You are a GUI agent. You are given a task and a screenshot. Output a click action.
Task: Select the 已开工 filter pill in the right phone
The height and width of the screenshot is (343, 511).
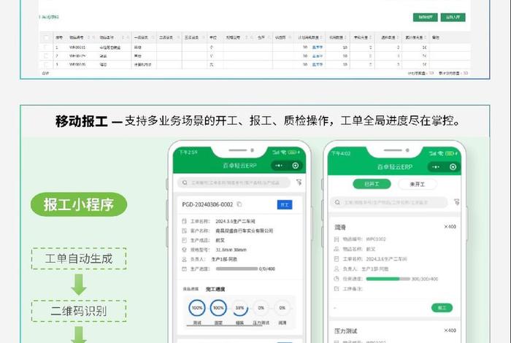click(x=372, y=184)
